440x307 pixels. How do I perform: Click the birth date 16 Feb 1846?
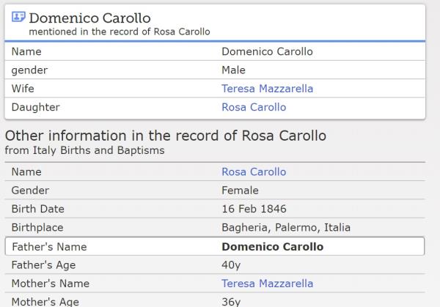pos(254,209)
